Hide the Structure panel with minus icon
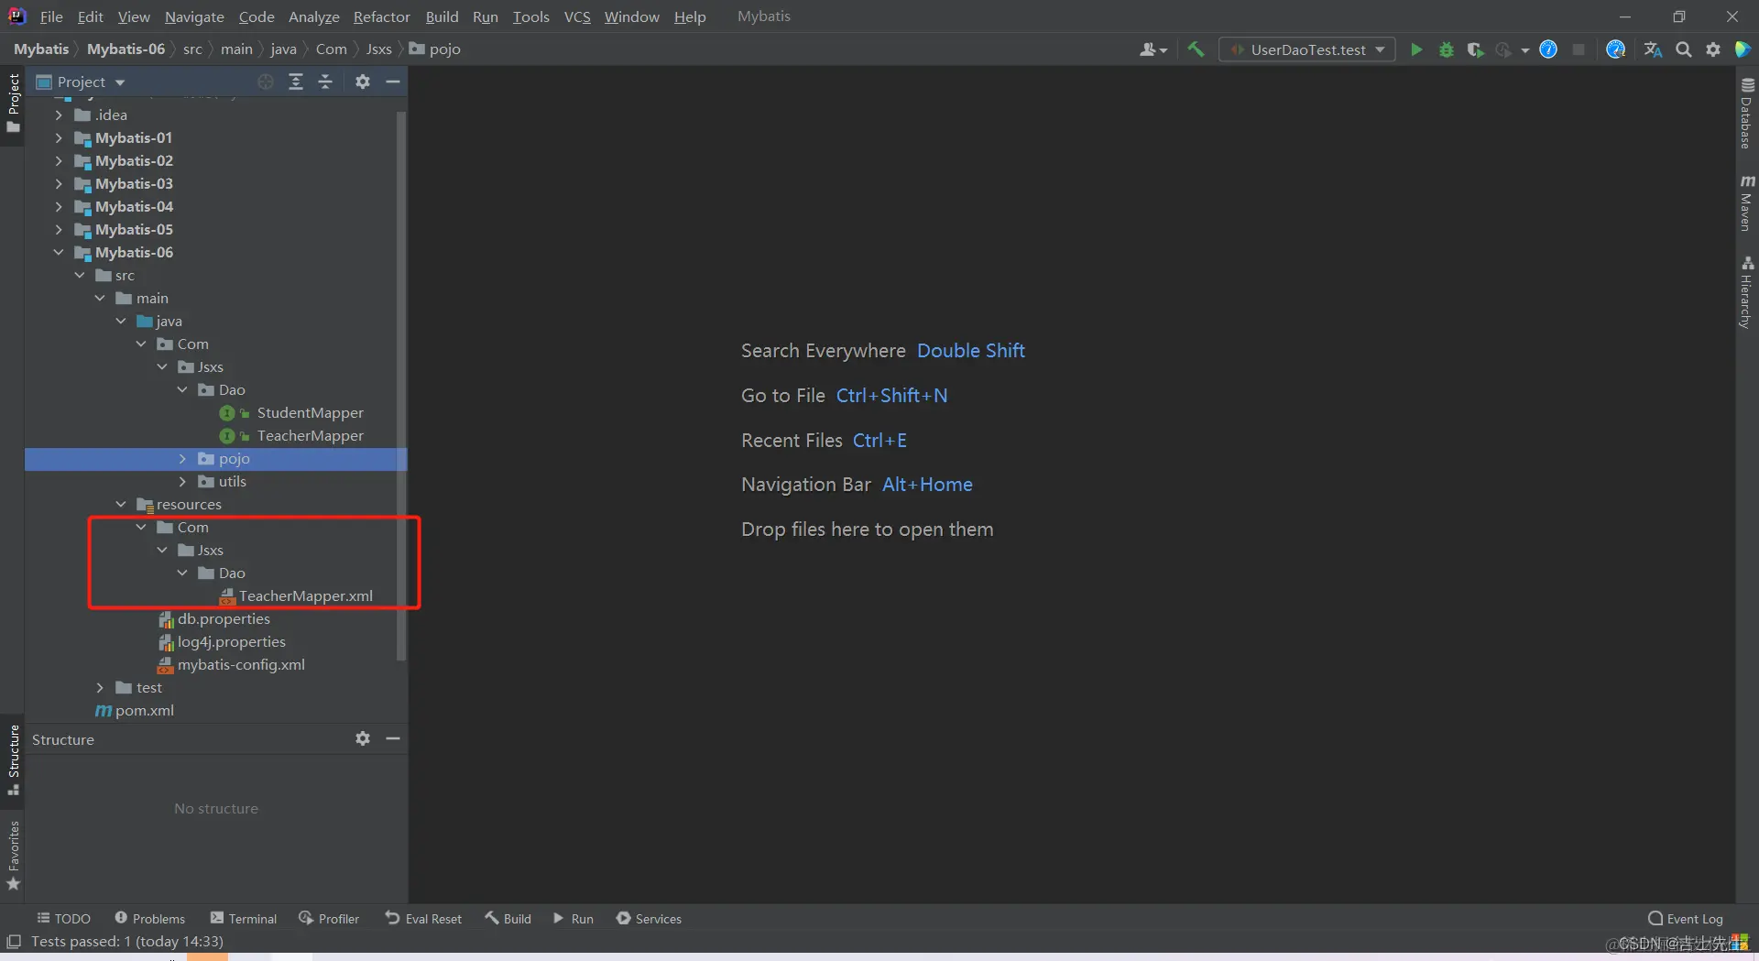1759x961 pixels. click(x=393, y=738)
